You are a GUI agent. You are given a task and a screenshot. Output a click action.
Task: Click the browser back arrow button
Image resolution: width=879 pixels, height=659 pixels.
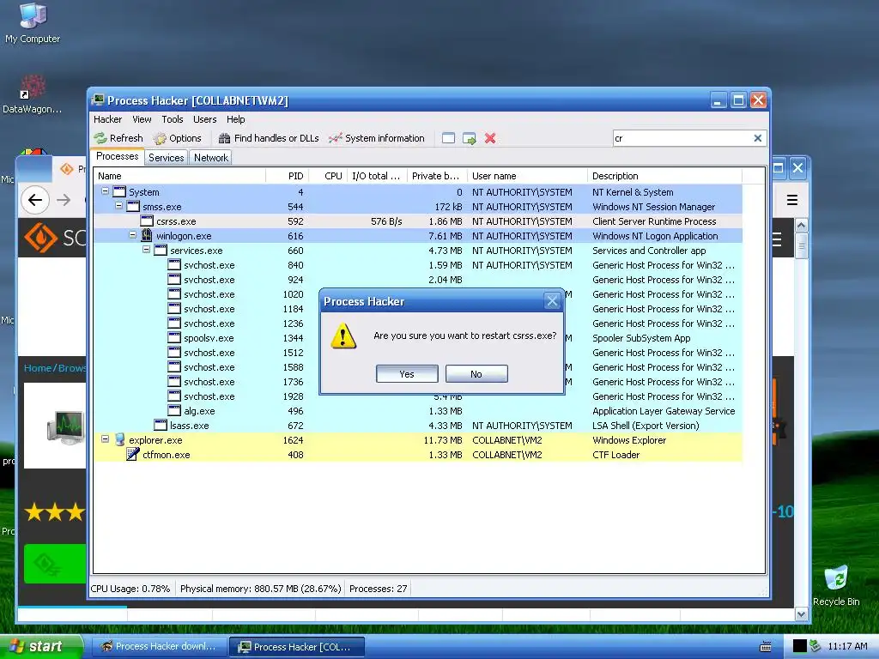[x=35, y=200]
